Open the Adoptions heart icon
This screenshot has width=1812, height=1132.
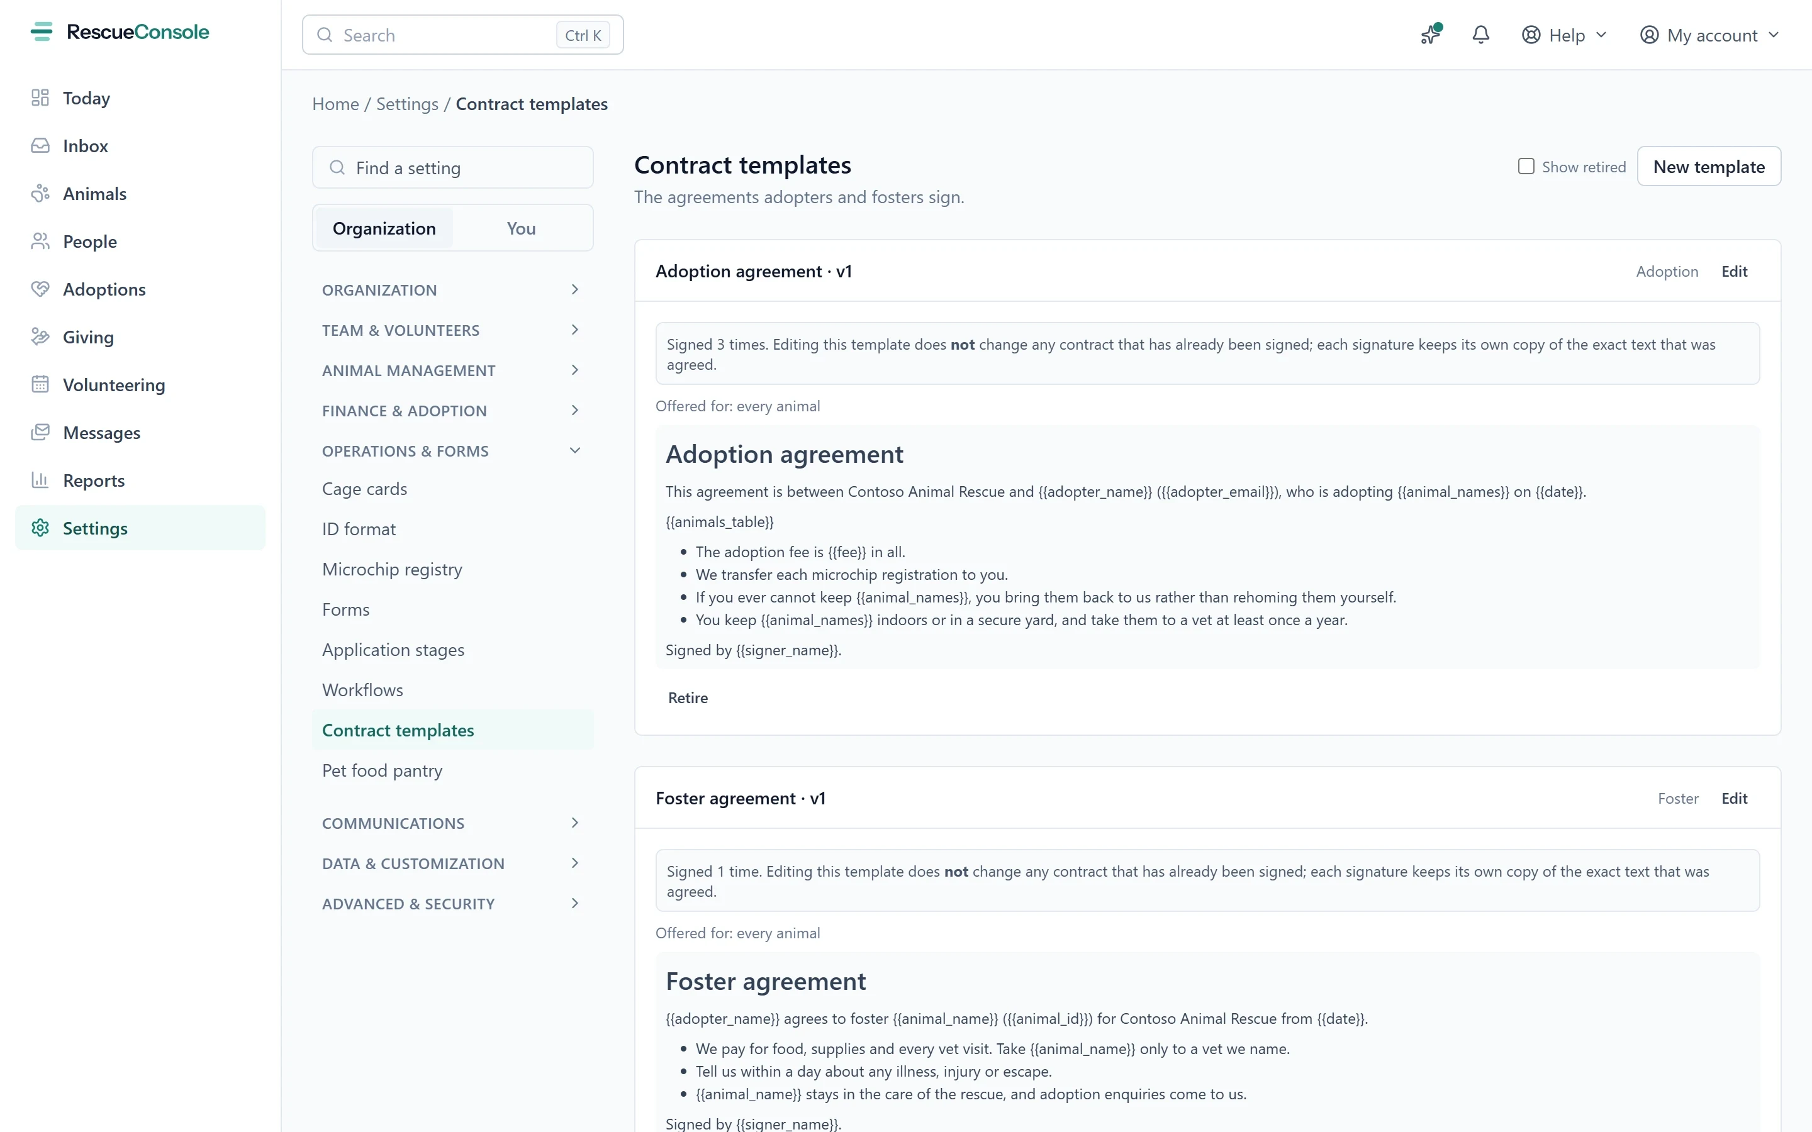point(40,289)
